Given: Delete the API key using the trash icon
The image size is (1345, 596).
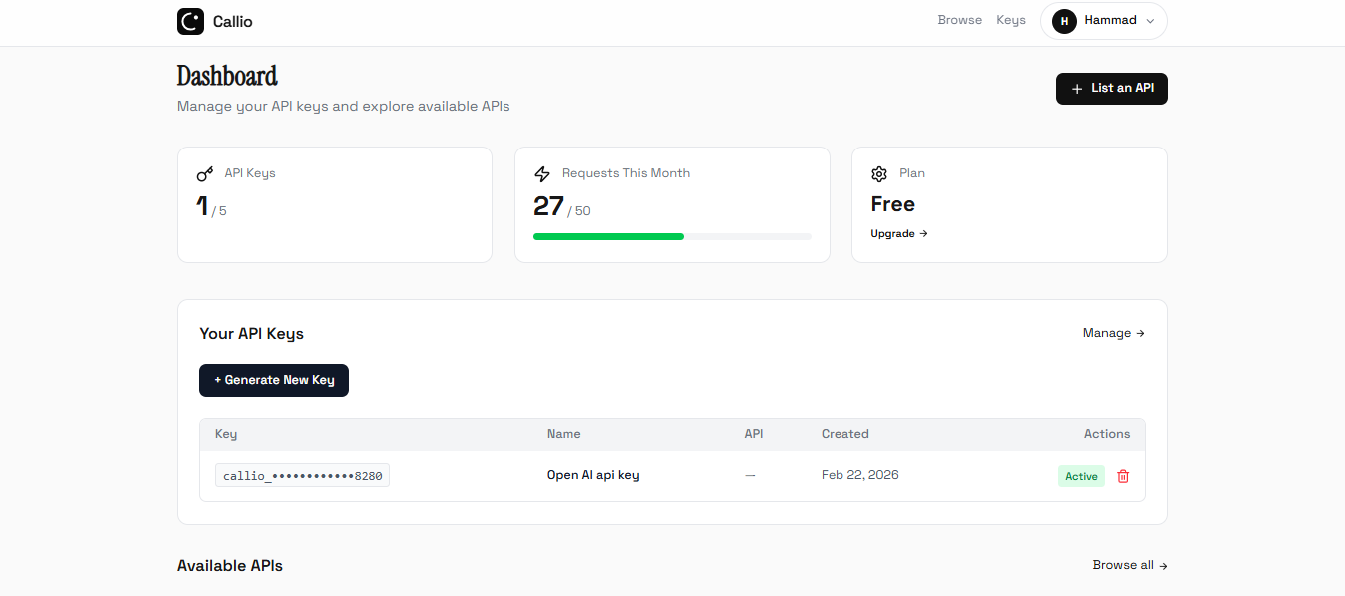Looking at the screenshot, I should pyautogui.click(x=1123, y=476).
